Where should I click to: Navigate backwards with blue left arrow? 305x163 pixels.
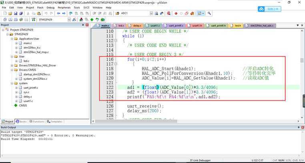click(x=58, y=14)
